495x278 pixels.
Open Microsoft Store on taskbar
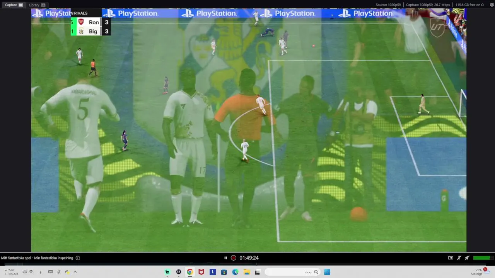pos(224,272)
